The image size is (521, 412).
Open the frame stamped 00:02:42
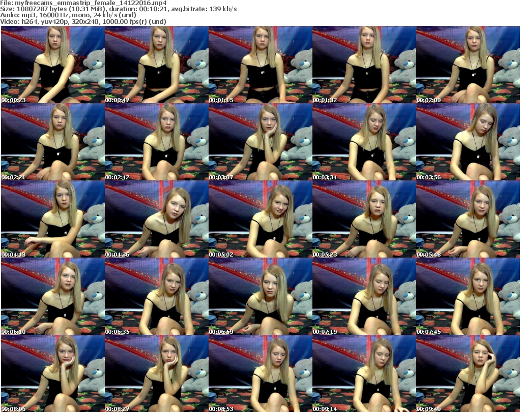(x=157, y=142)
